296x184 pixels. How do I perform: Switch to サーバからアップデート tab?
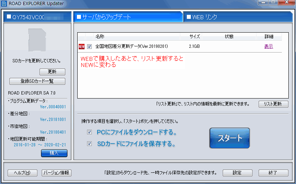coord(128,17)
